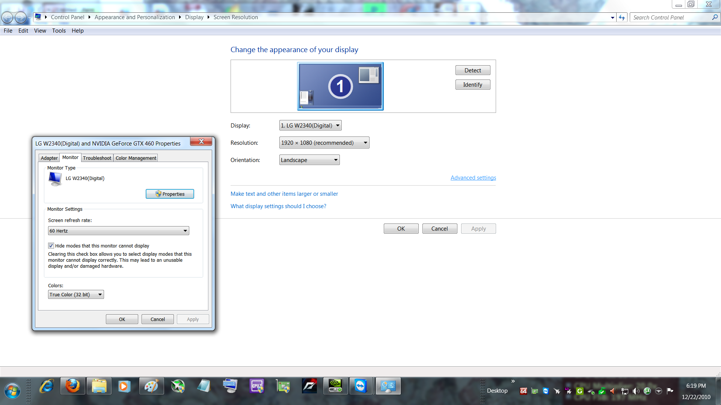
Task: Open the View menu
Action: (40, 31)
